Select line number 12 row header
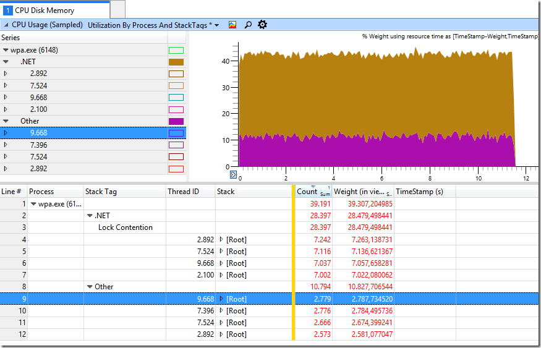The image size is (541, 348). pos(14,334)
